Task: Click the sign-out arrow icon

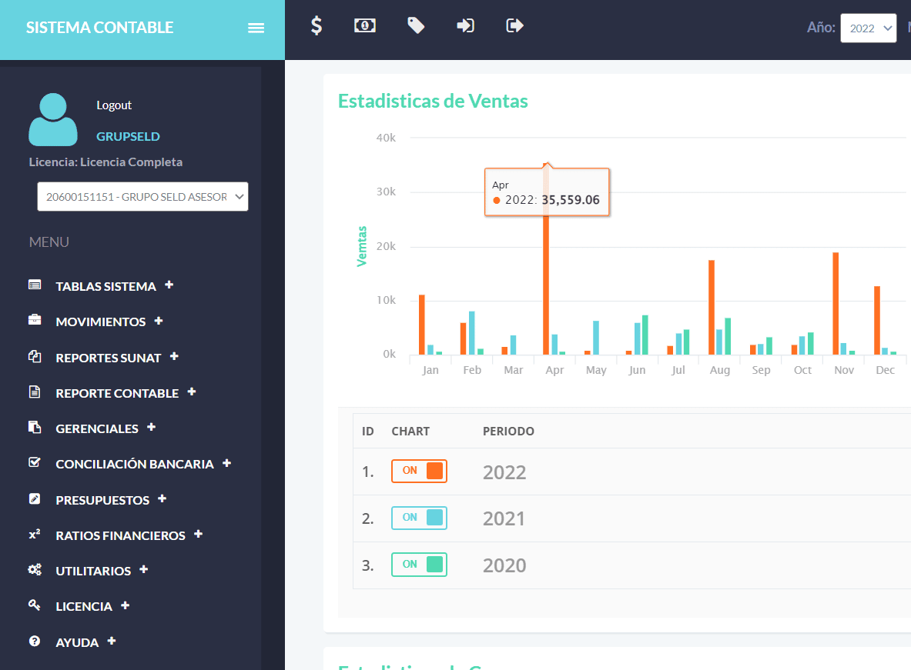Action: point(514,25)
